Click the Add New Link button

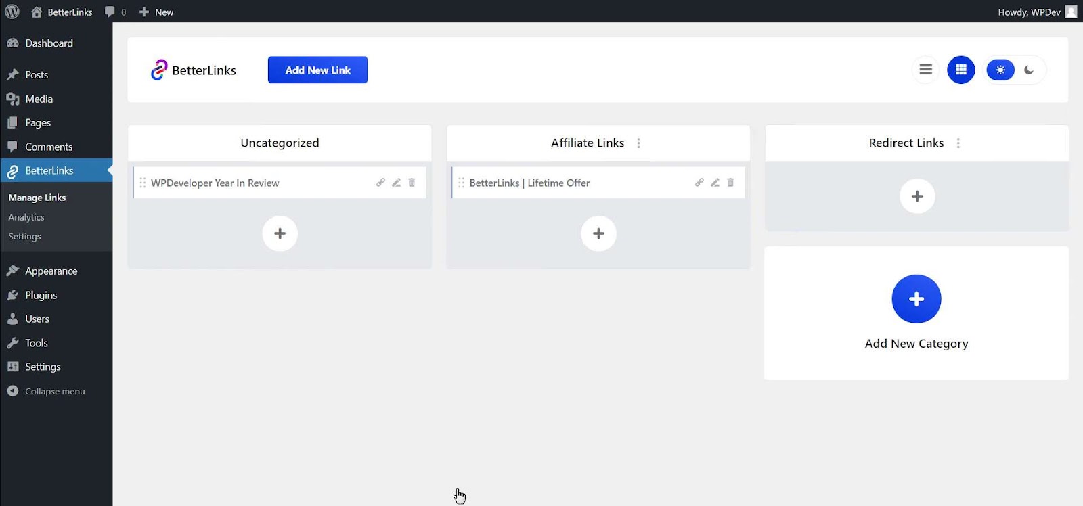[x=317, y=70]
